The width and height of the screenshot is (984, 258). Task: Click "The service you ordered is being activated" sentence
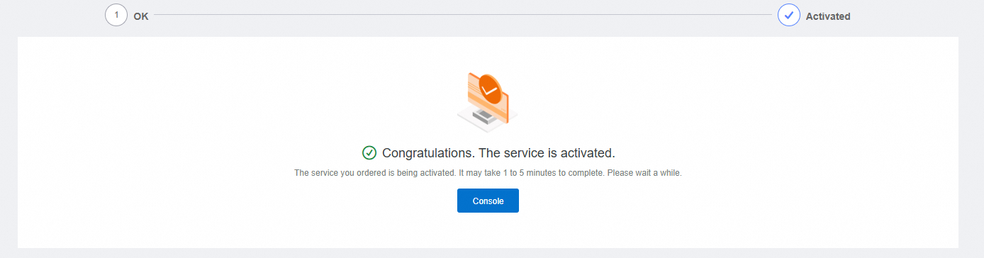(x=374, y=173)
